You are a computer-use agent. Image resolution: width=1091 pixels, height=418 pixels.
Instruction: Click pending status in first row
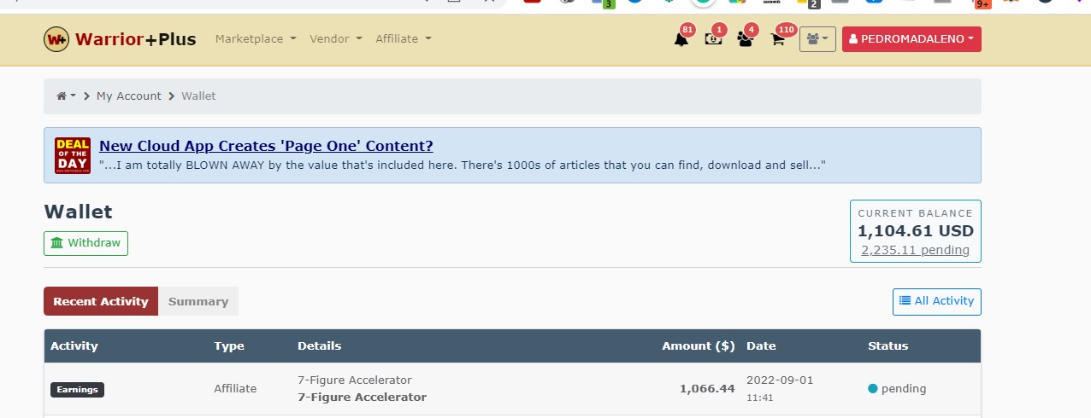point(897,389)
